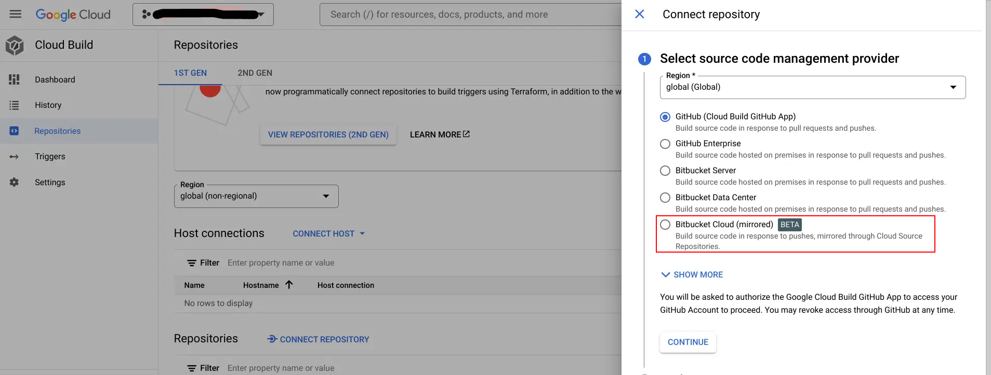This screenshot has height=375, width=991.
Task: Open the project selector dropdown
Action: (x=203, y=15)
